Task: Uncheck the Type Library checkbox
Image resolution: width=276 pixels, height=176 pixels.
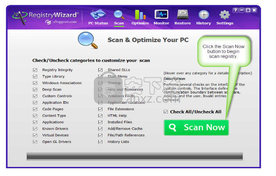Action: tap(35, 76)
